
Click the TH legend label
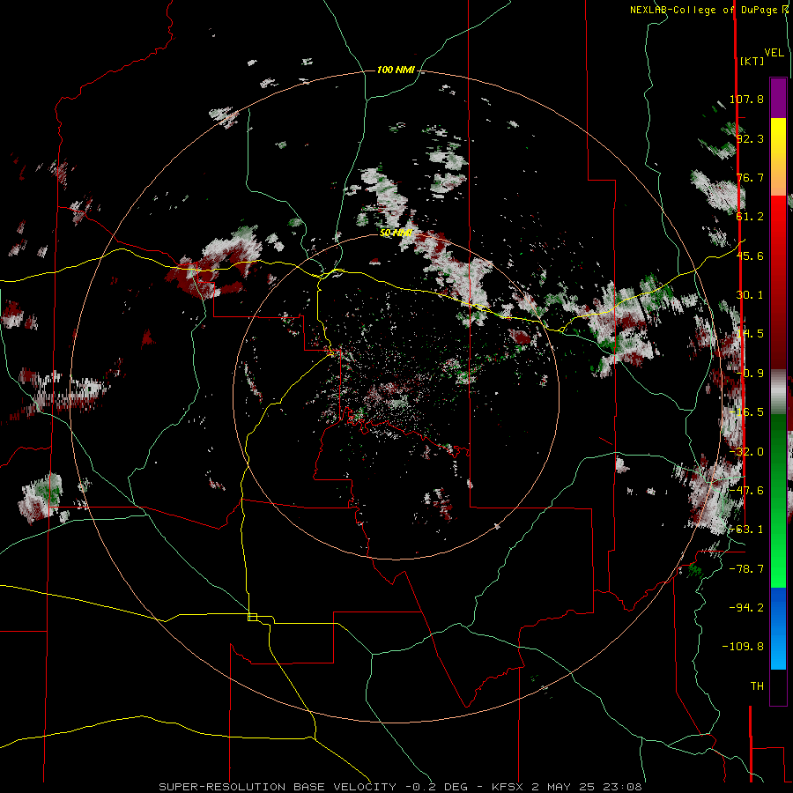pos(757,686)
